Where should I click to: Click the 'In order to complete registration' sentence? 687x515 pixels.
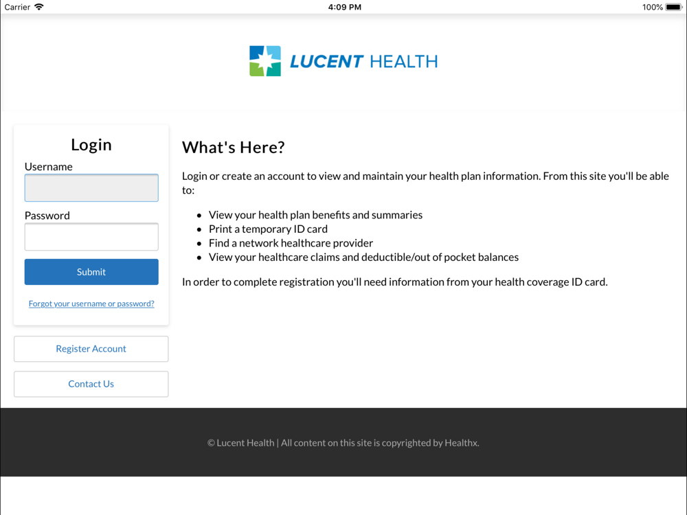point(395,282)
